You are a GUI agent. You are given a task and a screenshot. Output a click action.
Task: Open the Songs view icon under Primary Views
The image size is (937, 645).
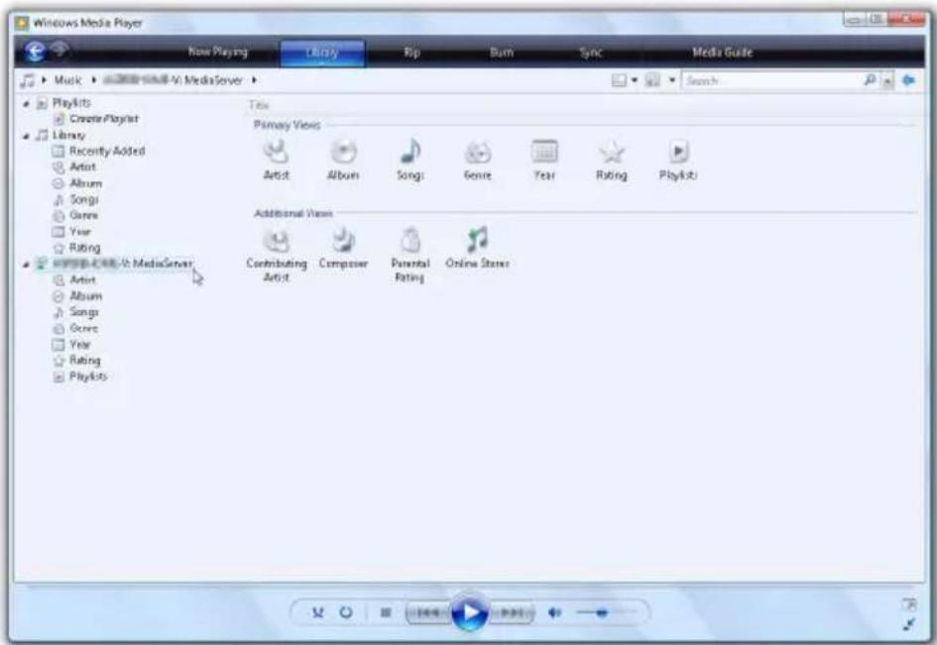410,152
